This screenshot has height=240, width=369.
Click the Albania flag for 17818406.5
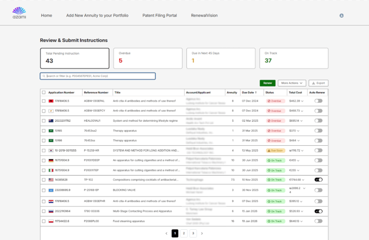click(50, 101)
